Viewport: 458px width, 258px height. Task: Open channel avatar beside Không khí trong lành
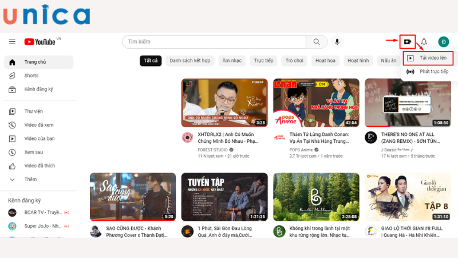tap(279, 232)
